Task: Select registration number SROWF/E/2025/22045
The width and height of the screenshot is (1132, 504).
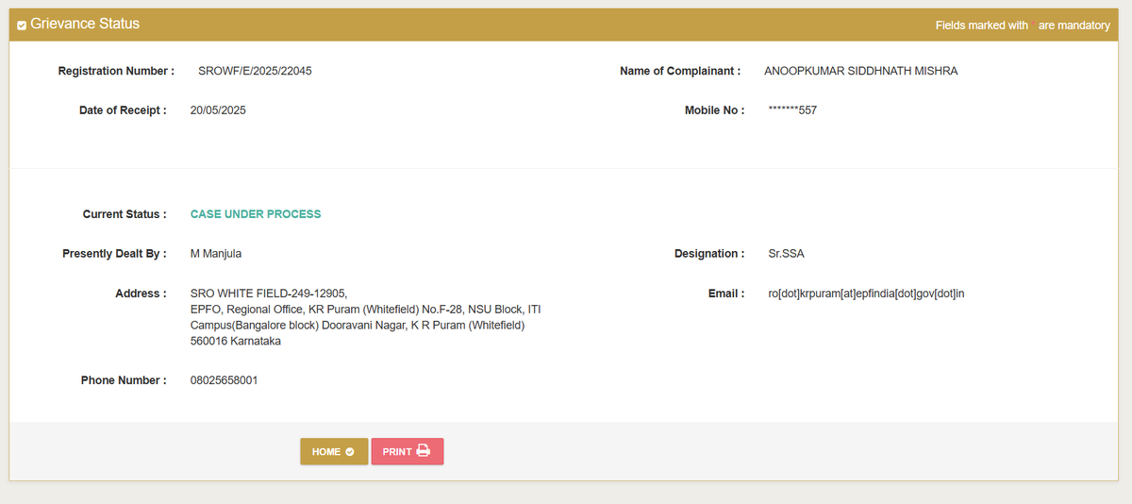Action: pos(255,71)
